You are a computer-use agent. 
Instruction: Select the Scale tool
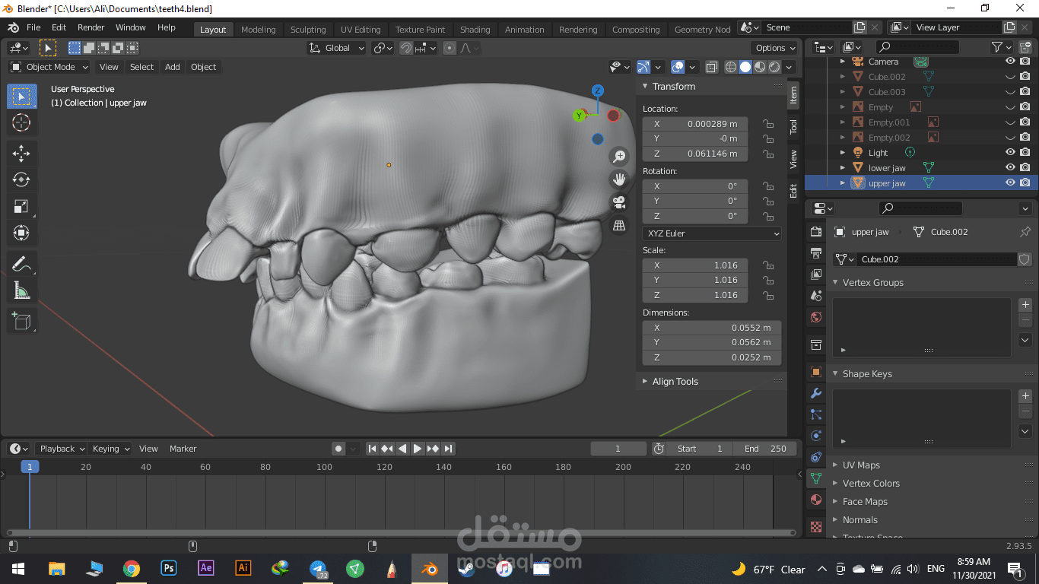(x=21, y=206)
